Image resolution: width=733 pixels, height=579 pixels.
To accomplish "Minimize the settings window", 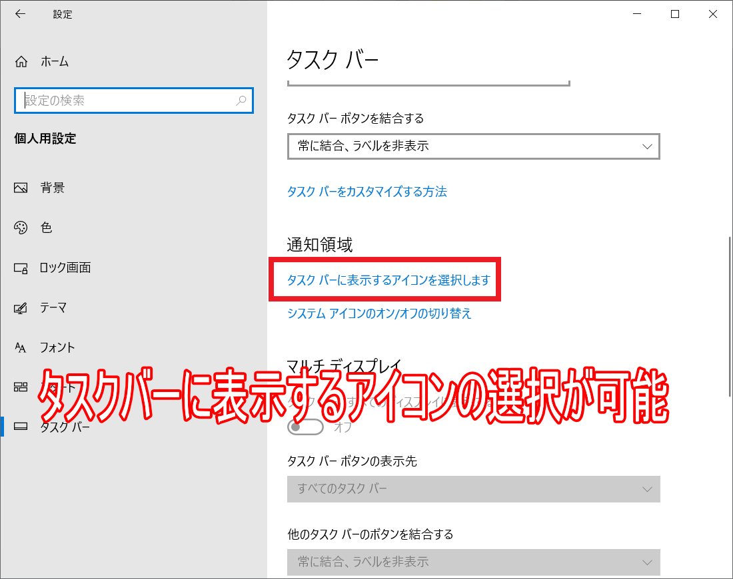I will (x=636, y=14).
